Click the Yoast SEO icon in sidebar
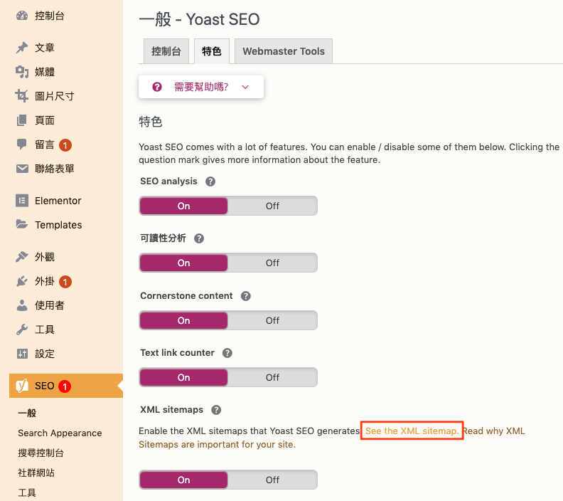 [22, 386]
